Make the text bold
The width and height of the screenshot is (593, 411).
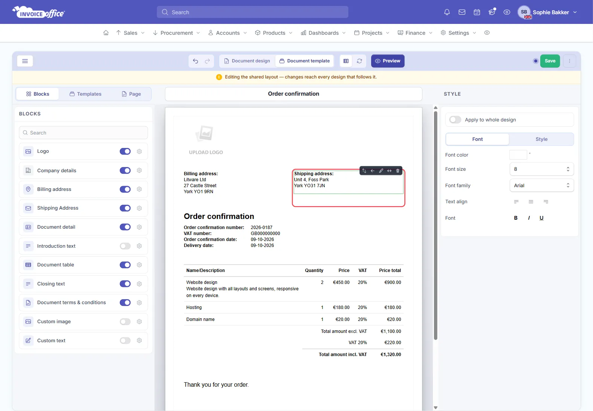[516, 218]
